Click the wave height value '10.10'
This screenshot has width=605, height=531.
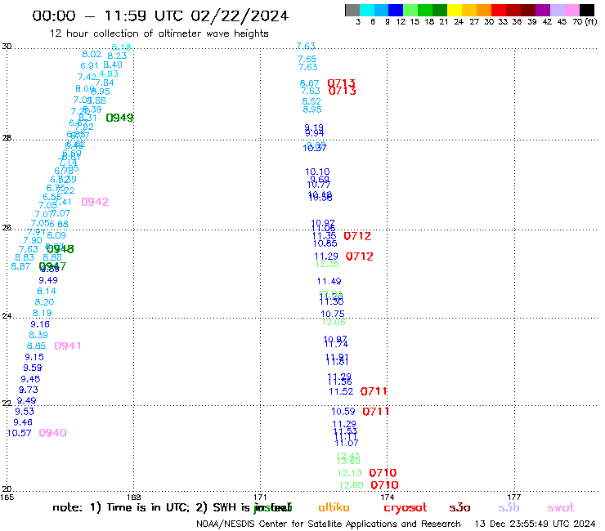tap(317, 172)
